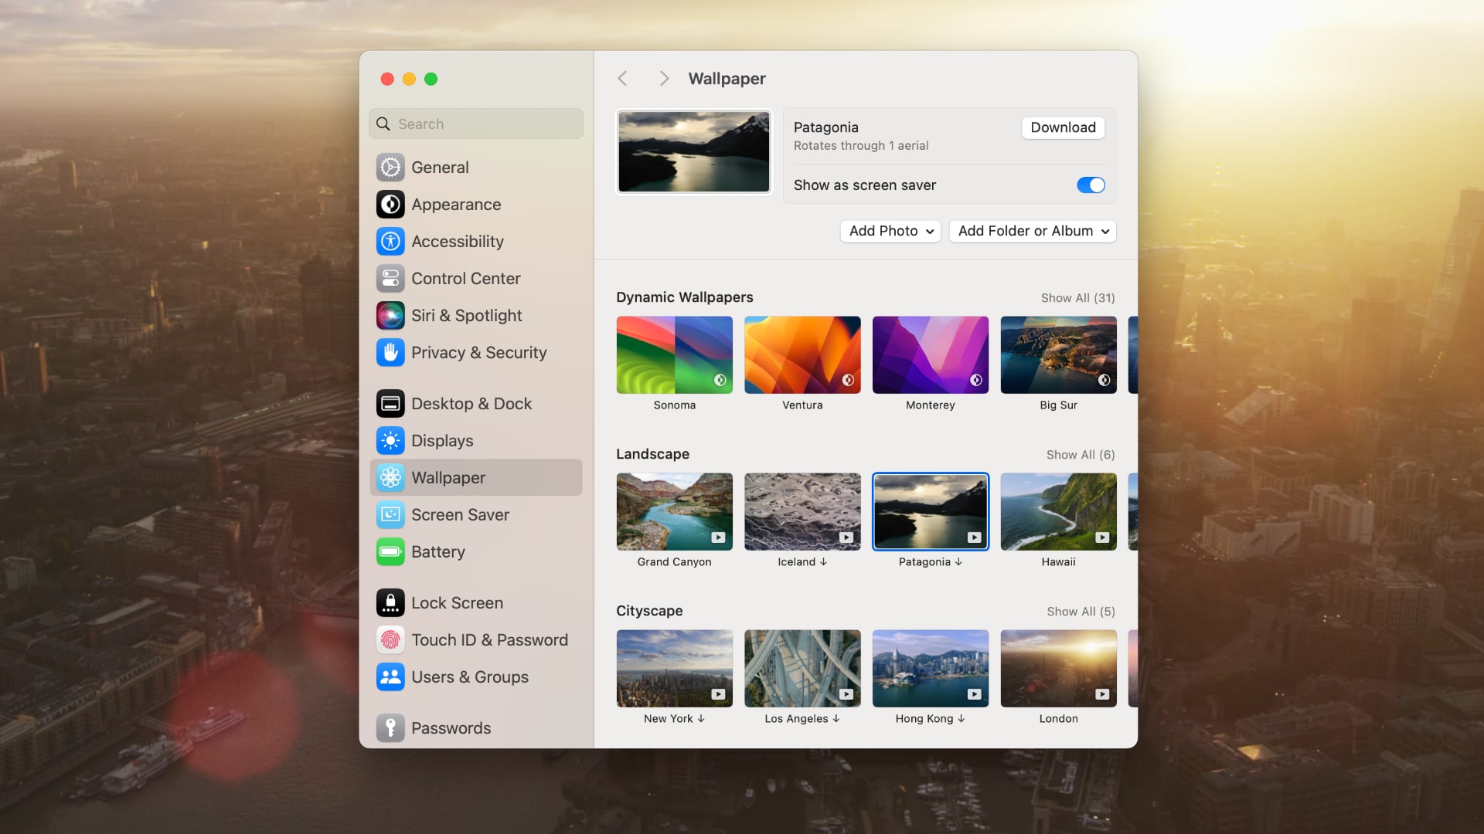Click the Users & Groups icon
Screen dimensions: 1484x834
pyautogui.click(x=390, y=677)
